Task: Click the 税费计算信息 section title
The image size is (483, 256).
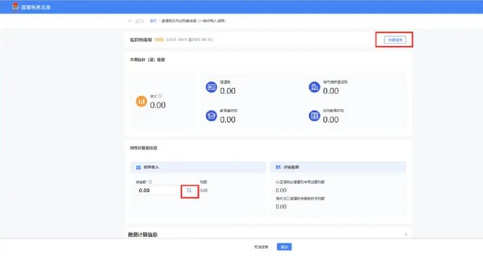Action: [x=143, y=235]
